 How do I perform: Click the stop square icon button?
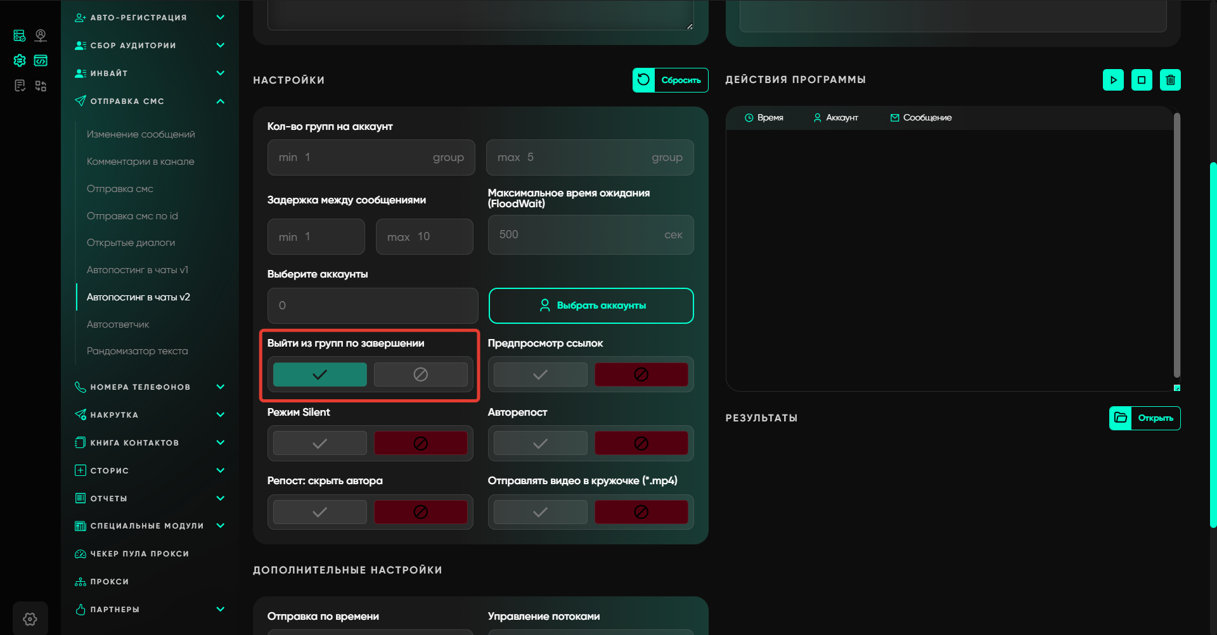coord(1142,80)
